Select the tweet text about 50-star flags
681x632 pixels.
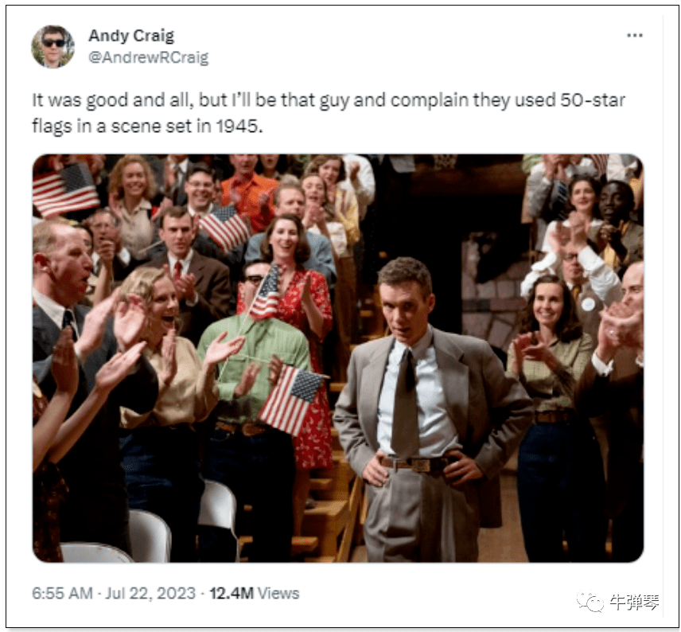(x=329, y=113)
